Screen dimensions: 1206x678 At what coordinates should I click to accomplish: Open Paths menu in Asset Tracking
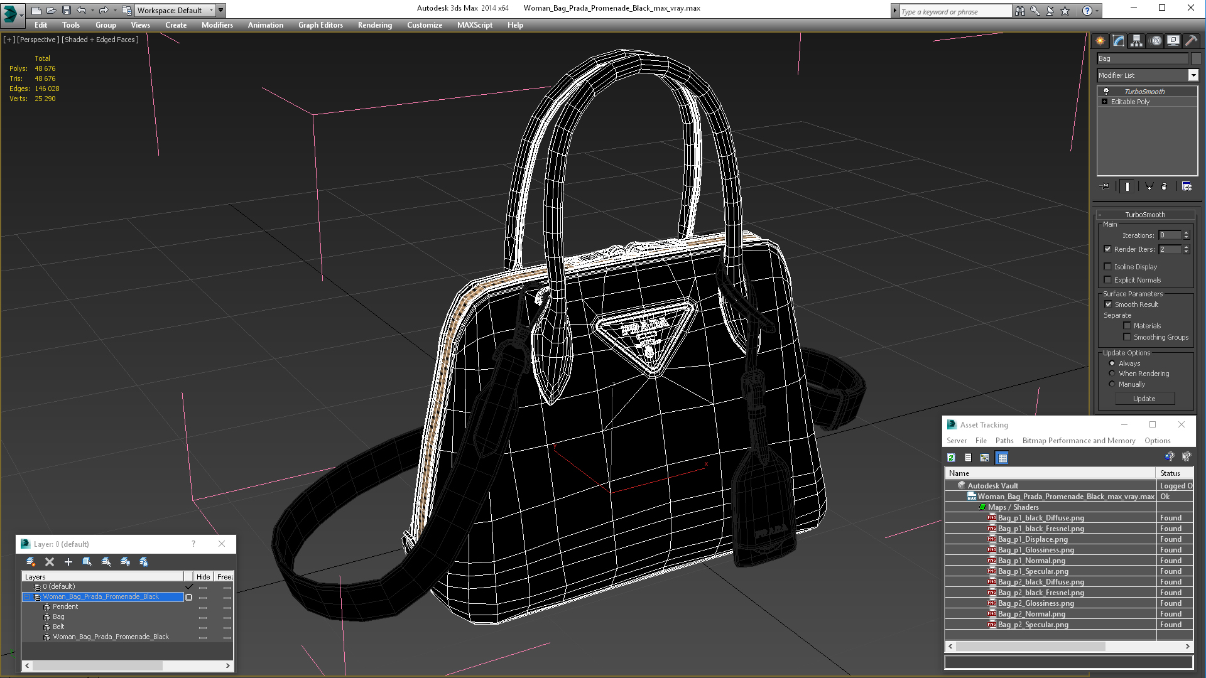(x=1004, y=441)
